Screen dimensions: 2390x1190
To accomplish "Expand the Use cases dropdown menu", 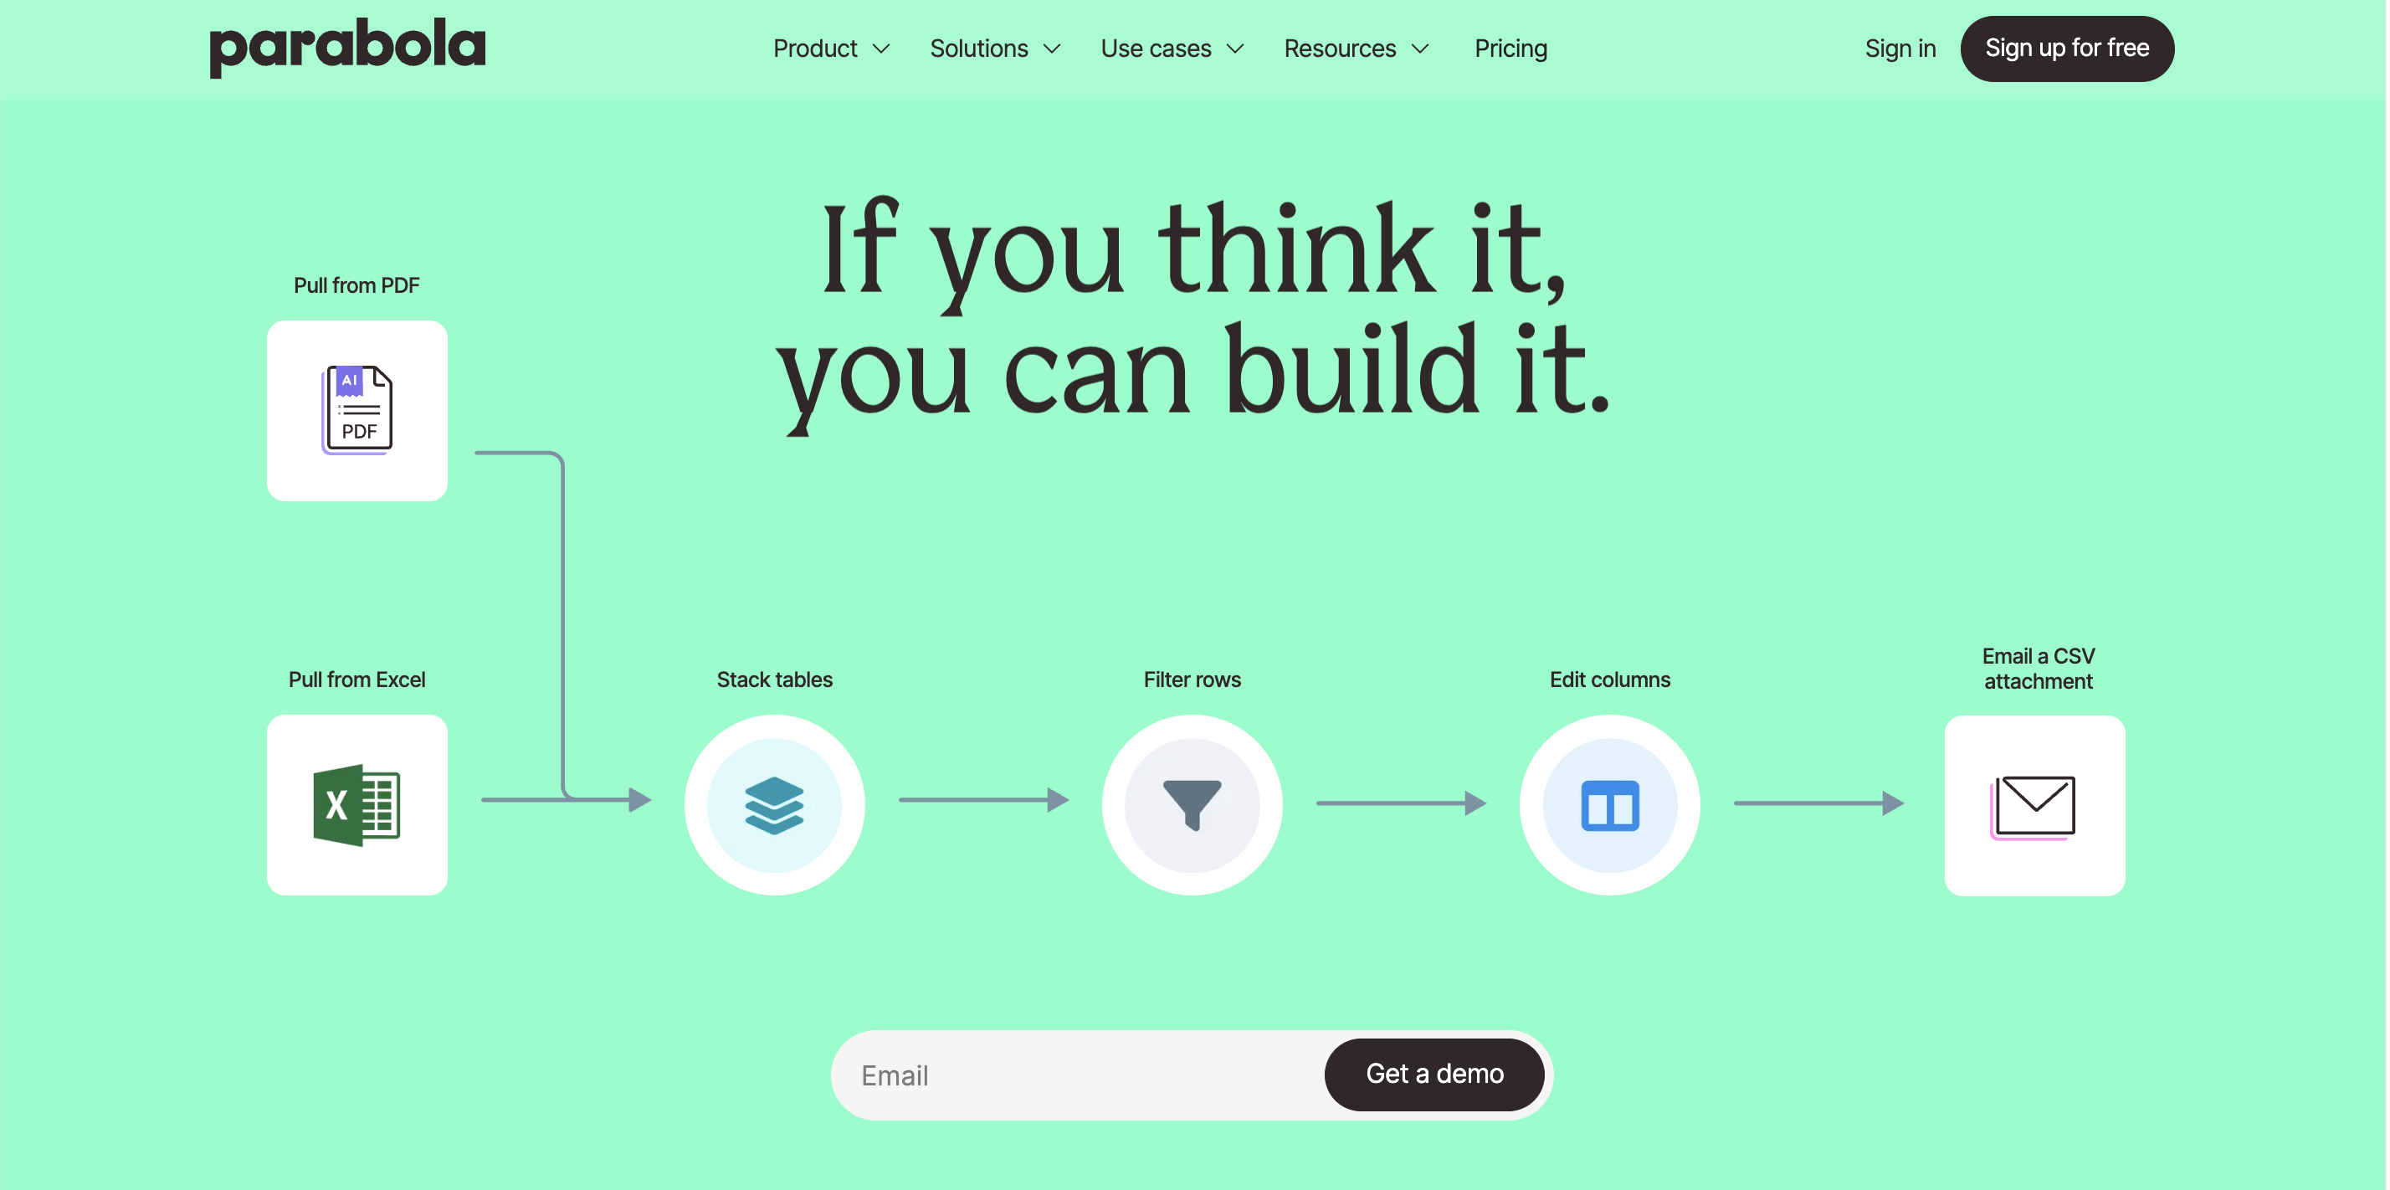I will [x=1172, y=47].
